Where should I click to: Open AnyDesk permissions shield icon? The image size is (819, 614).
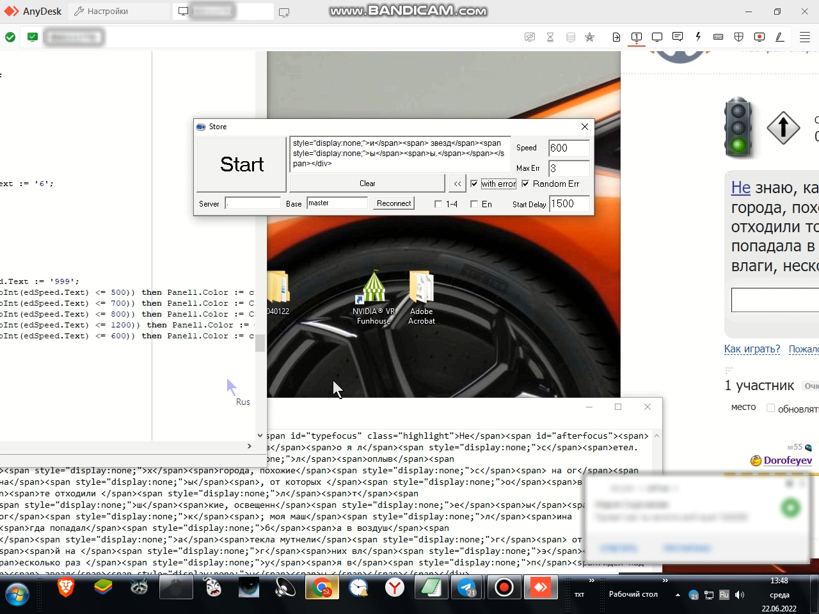tap(739, 37)
